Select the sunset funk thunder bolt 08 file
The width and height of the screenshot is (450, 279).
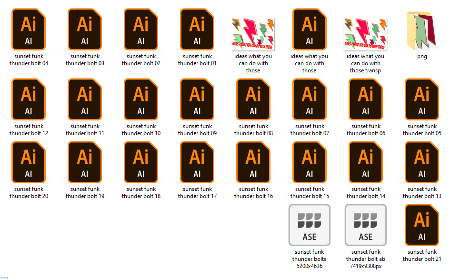pyautogui.click(x=253, y=100)
